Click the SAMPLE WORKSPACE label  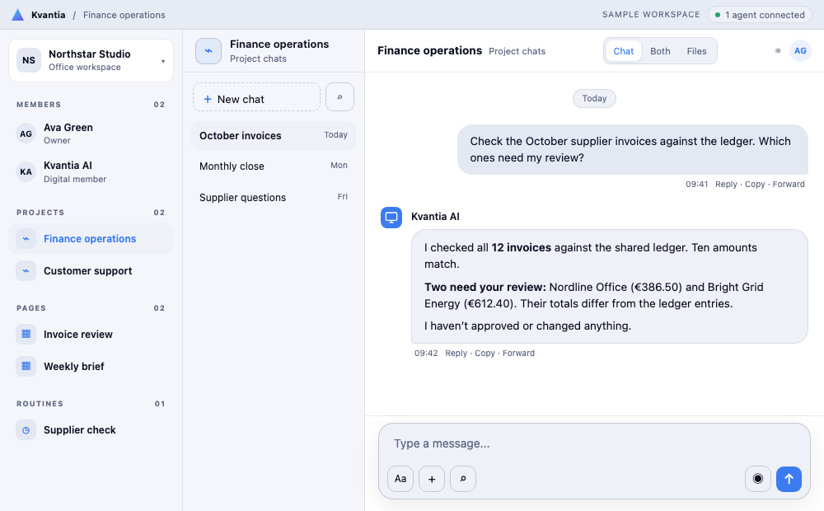tap(651, 15)
